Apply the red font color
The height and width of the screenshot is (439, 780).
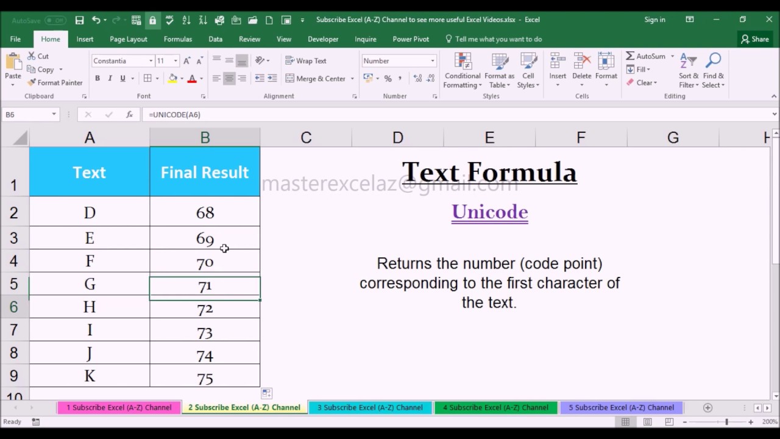coord(192,79)
